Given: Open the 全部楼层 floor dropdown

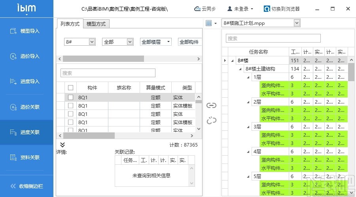Looking at the screenshot, I should click(x=155, y=42).
